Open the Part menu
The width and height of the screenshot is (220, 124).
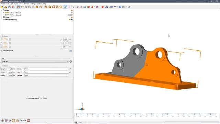[x=12, y=4]
